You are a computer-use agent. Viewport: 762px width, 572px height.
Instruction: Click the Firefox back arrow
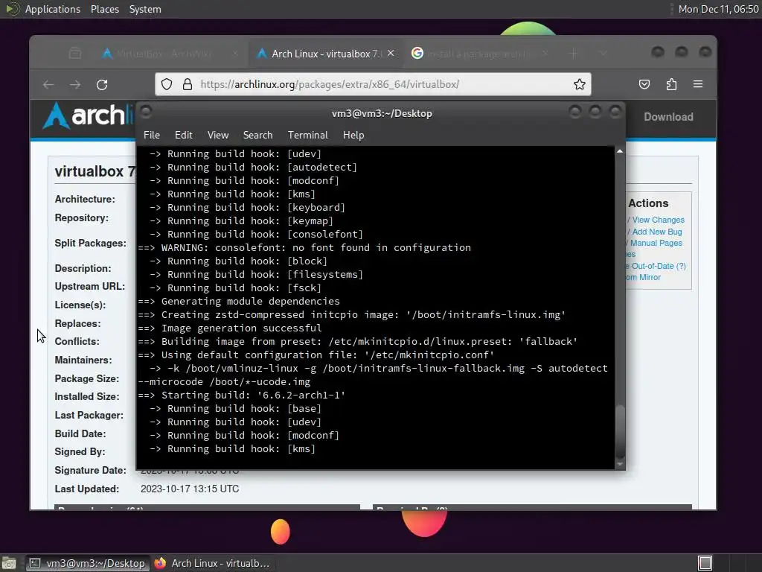coord(48,85)
